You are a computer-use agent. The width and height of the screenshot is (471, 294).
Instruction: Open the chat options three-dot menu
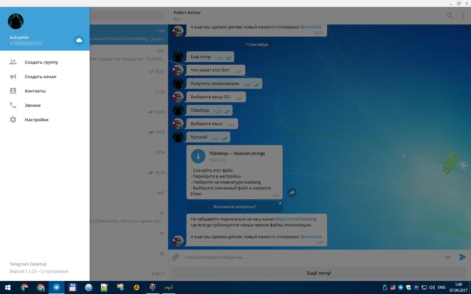[x=463, y=16]
